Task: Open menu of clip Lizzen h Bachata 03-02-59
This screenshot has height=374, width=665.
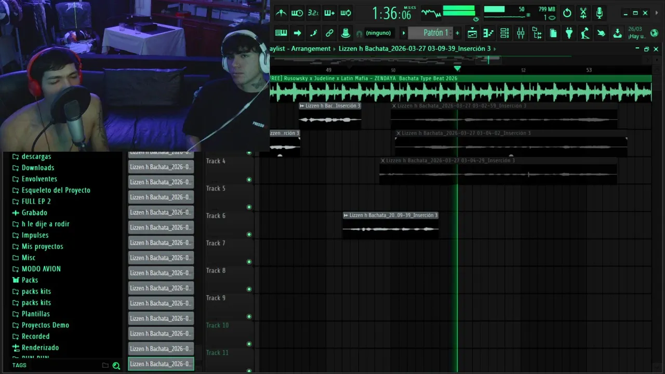Action: (394, 106)
